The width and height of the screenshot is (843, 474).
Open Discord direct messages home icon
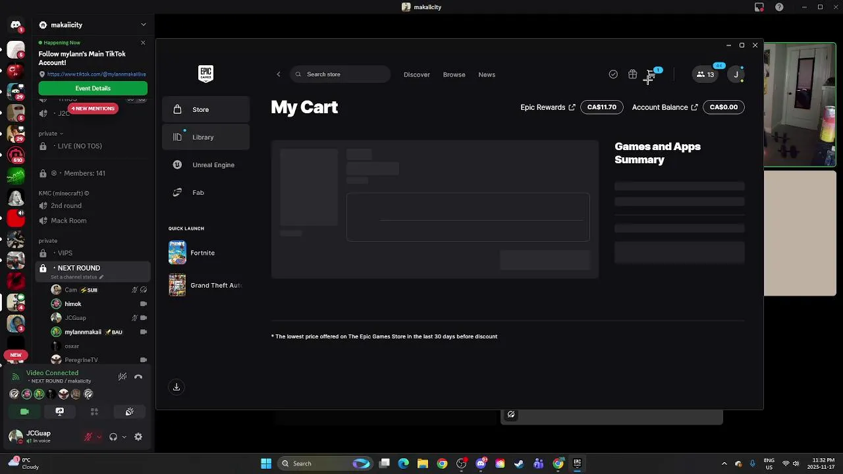click(16, 25)
